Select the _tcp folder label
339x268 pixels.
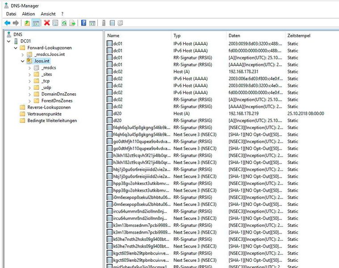[x=46, y=81]
